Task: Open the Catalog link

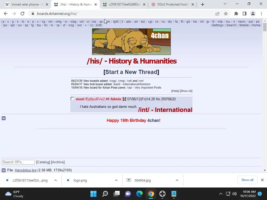Action: [x=43, y=162]
